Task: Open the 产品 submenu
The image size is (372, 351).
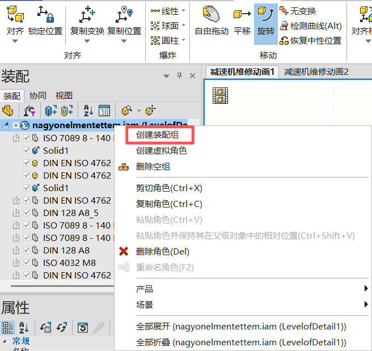Action: click(x=242, y=289)
